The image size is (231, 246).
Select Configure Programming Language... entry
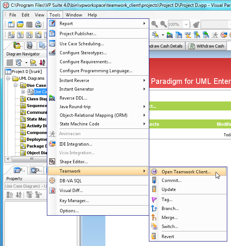(98, 71)
